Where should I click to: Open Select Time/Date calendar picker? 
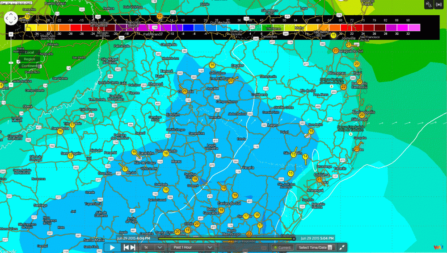click(x=316, y=247)
